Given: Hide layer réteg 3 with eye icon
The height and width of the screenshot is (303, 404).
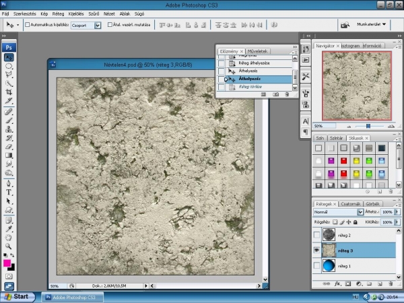Looking at the screenshot, I should pos(316,250).
